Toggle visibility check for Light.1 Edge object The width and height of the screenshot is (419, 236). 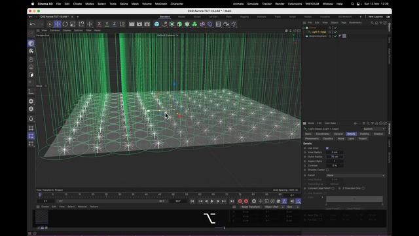click(x=336, y=32)
